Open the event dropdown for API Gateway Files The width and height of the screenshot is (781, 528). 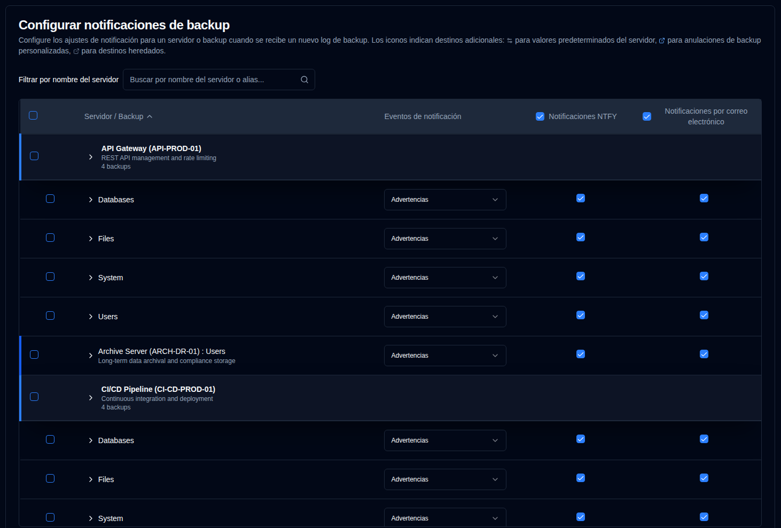(x=444, y=239)
